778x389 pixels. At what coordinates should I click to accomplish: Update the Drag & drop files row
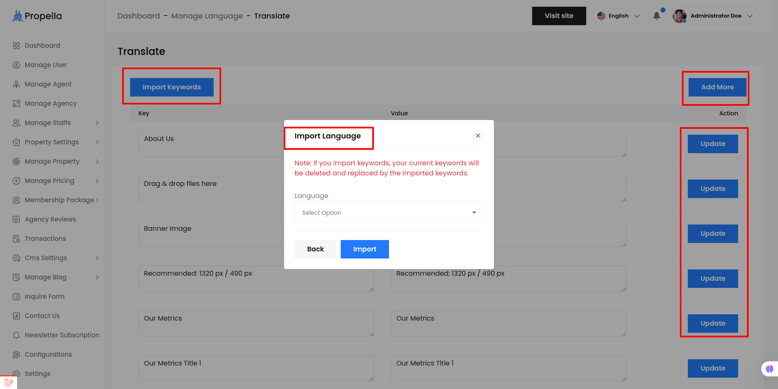click(713, 189)
